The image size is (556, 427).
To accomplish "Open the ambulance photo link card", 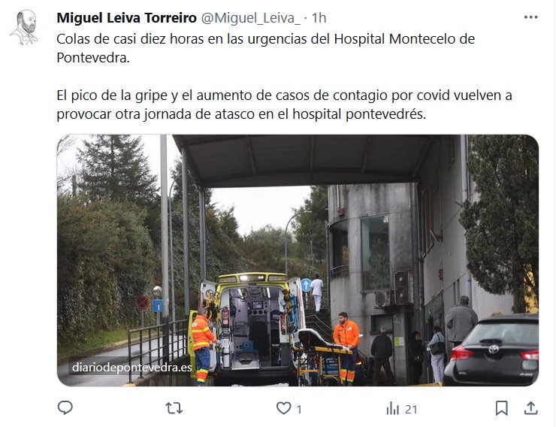I will 298,260.
